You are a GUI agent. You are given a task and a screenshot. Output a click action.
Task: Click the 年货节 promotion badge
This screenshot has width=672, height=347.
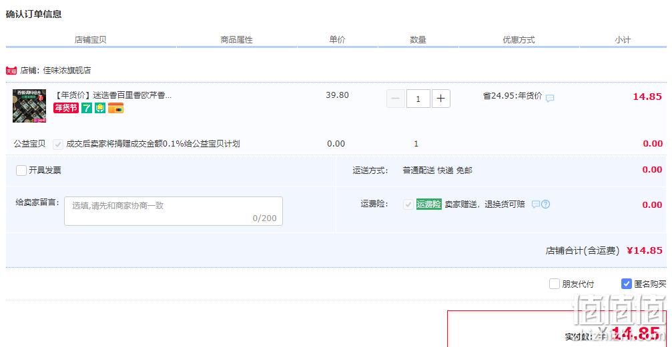66,108
